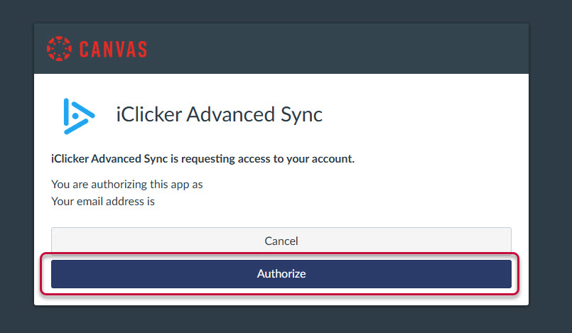This screenshot has height=333, width=572.
Task: Click "You are authorizing this app as"
Action: [x=127, y=185]
